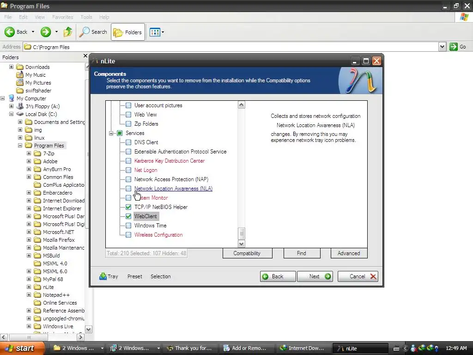Open the Mozilla Firefox folder in tree

coord(59,240)
